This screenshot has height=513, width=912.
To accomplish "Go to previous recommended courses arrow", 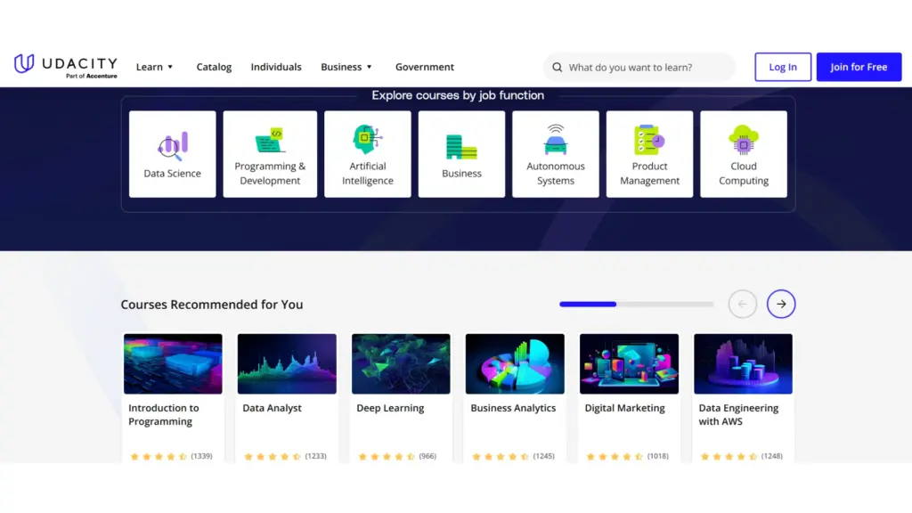I will 742,305.
